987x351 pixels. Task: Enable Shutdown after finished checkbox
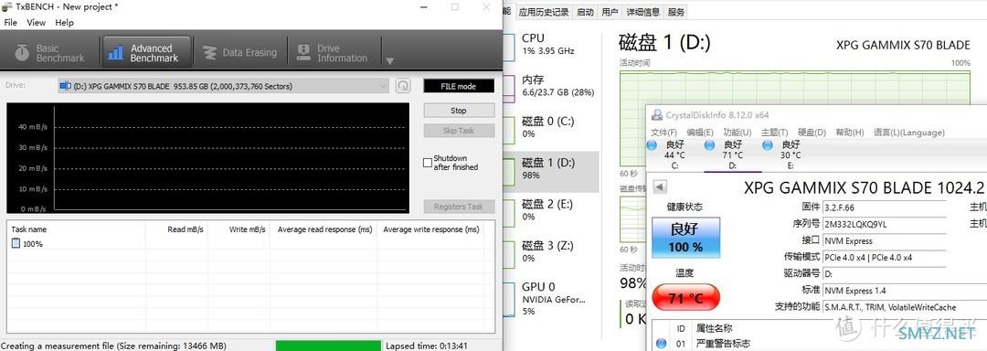coord(428,163)
